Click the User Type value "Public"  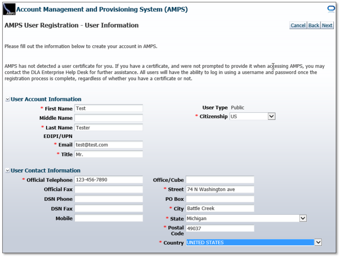[x=237, y=108]
